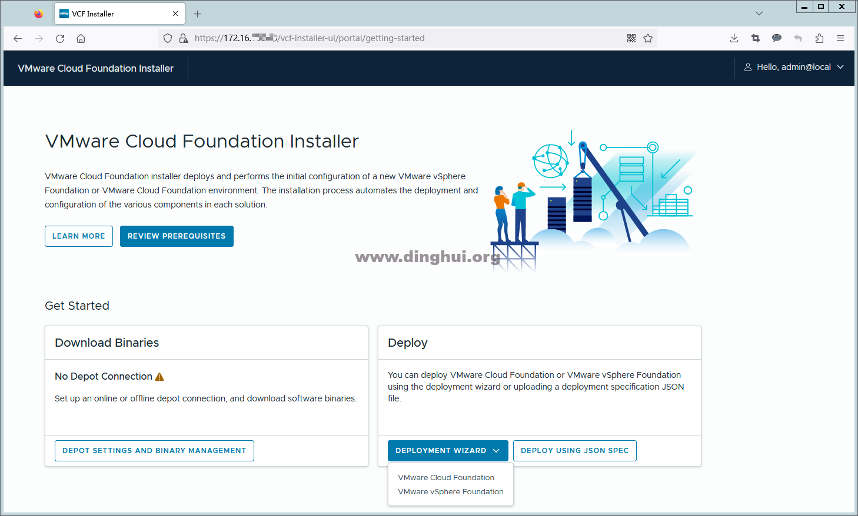Click the crop screenshot icon in the toolbar

[756, 38]
